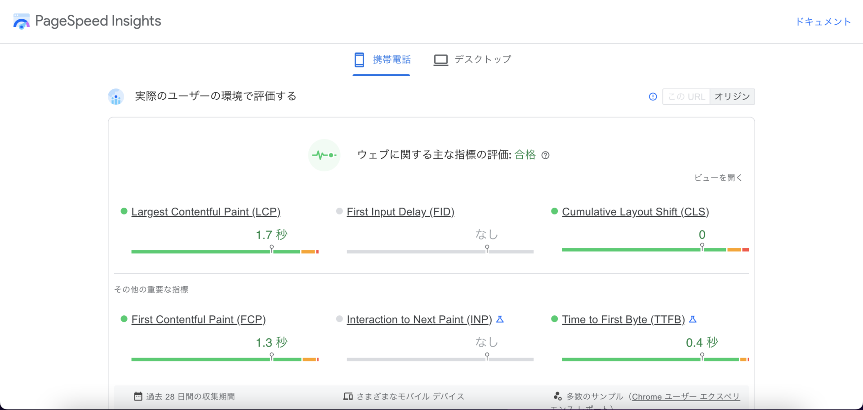Click the FCP distribution bar
The height and width of the screenshot is (410, 863).
[x=225, y=359]
